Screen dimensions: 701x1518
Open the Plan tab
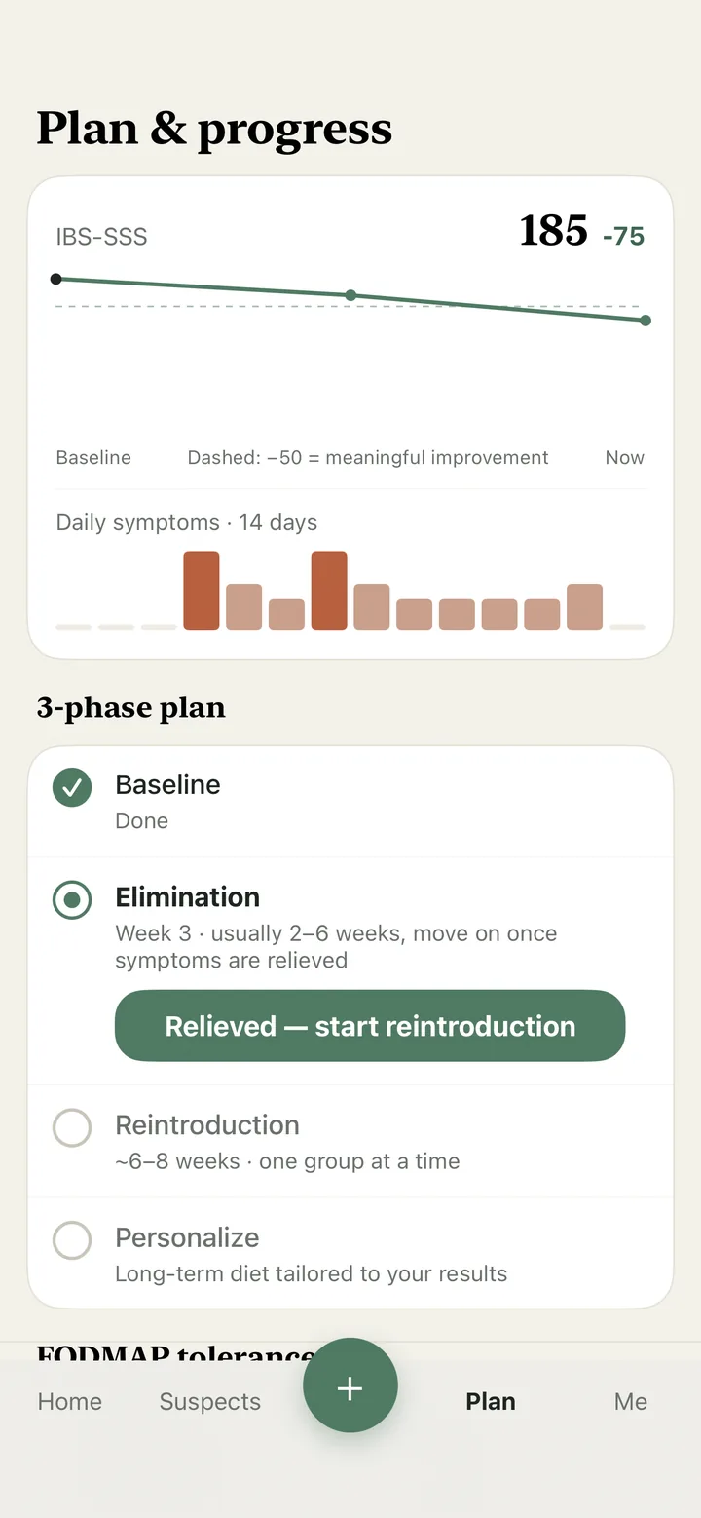pyautogui.click(x=491, y=1401)
